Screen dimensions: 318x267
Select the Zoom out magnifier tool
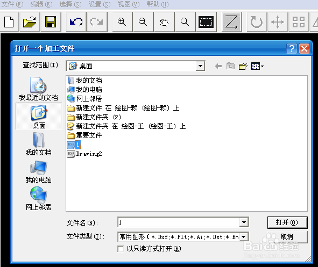(143, 22)
